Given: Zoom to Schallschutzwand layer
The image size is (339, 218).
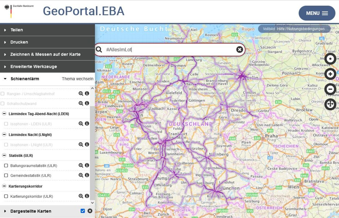Looking at the screenshot, I should tap(81, 103).
